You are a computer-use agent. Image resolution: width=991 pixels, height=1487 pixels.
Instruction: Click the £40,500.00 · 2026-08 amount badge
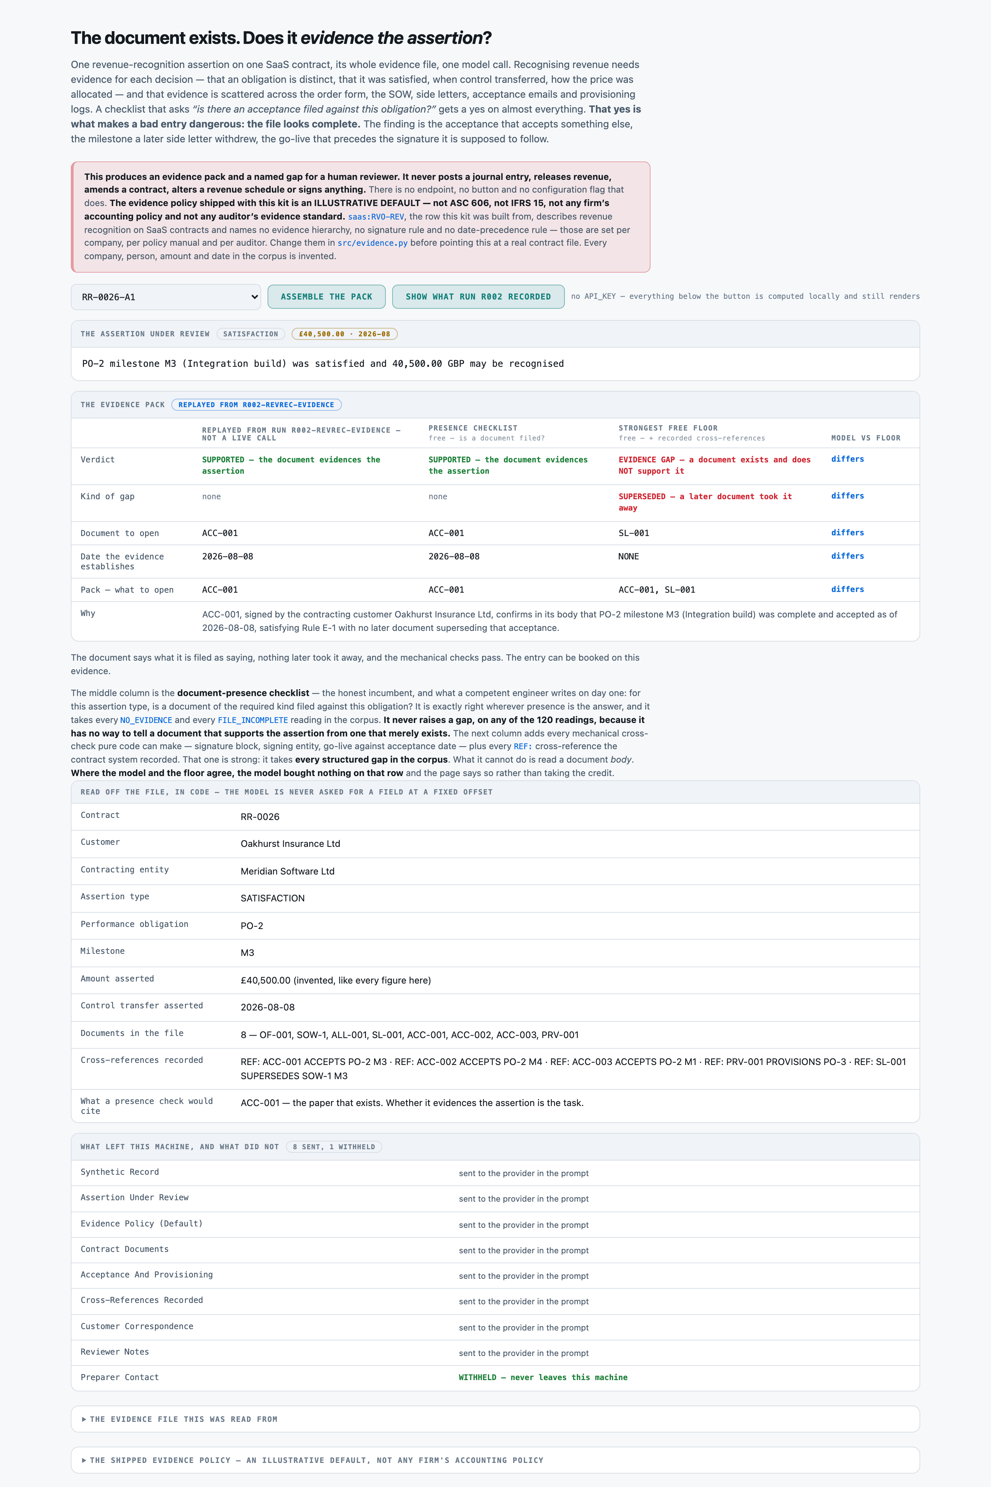click(x=344, y=334)
